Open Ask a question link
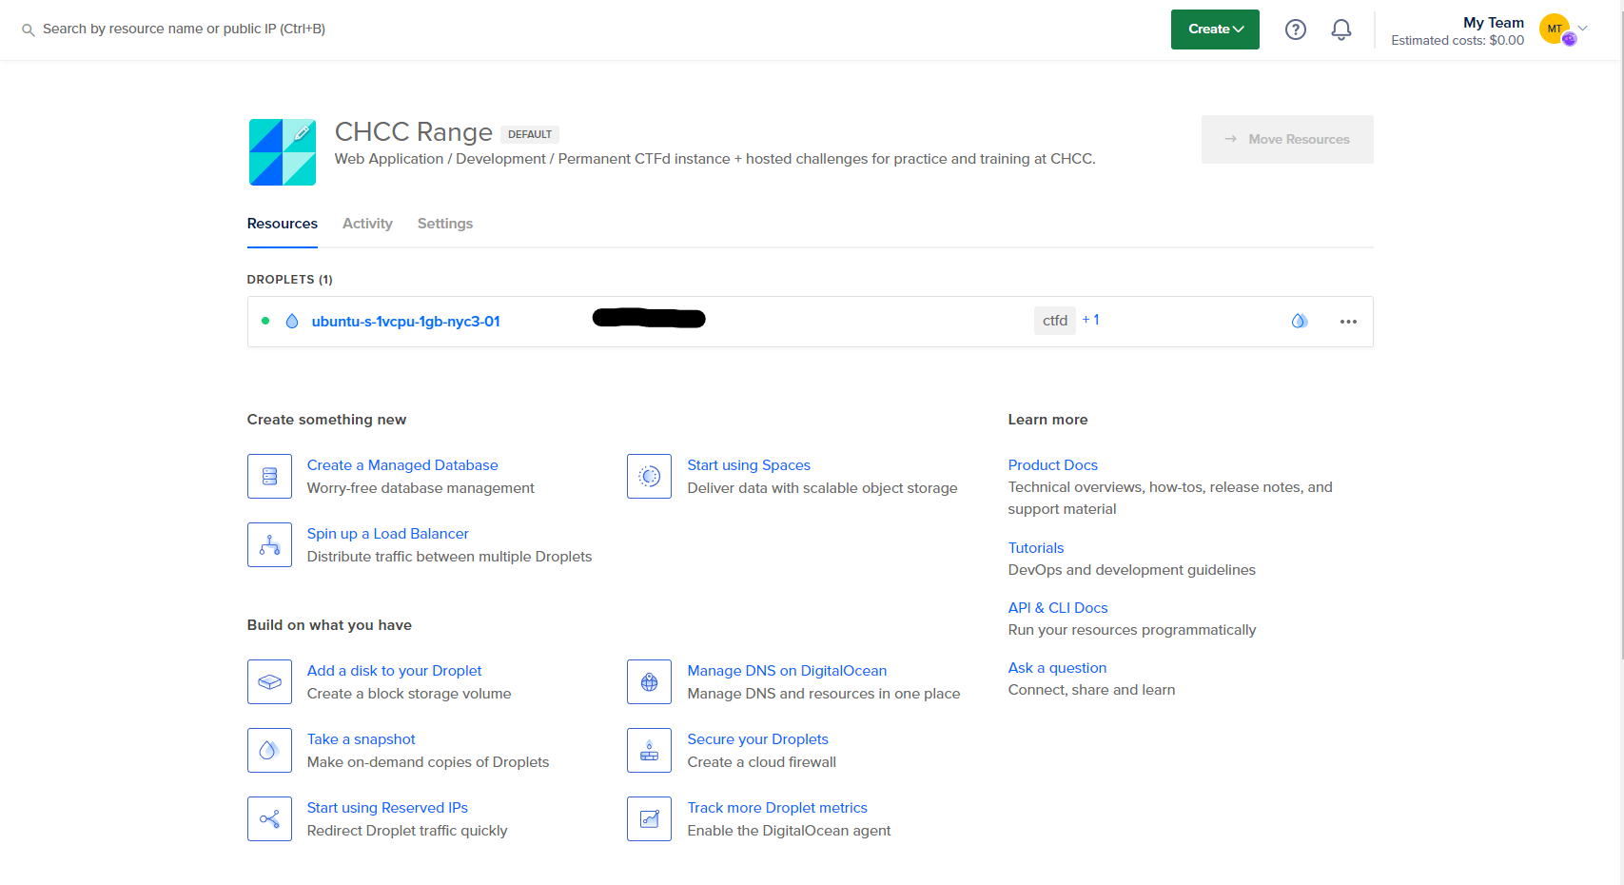 pyautogui.click(x=1058, y=668)
